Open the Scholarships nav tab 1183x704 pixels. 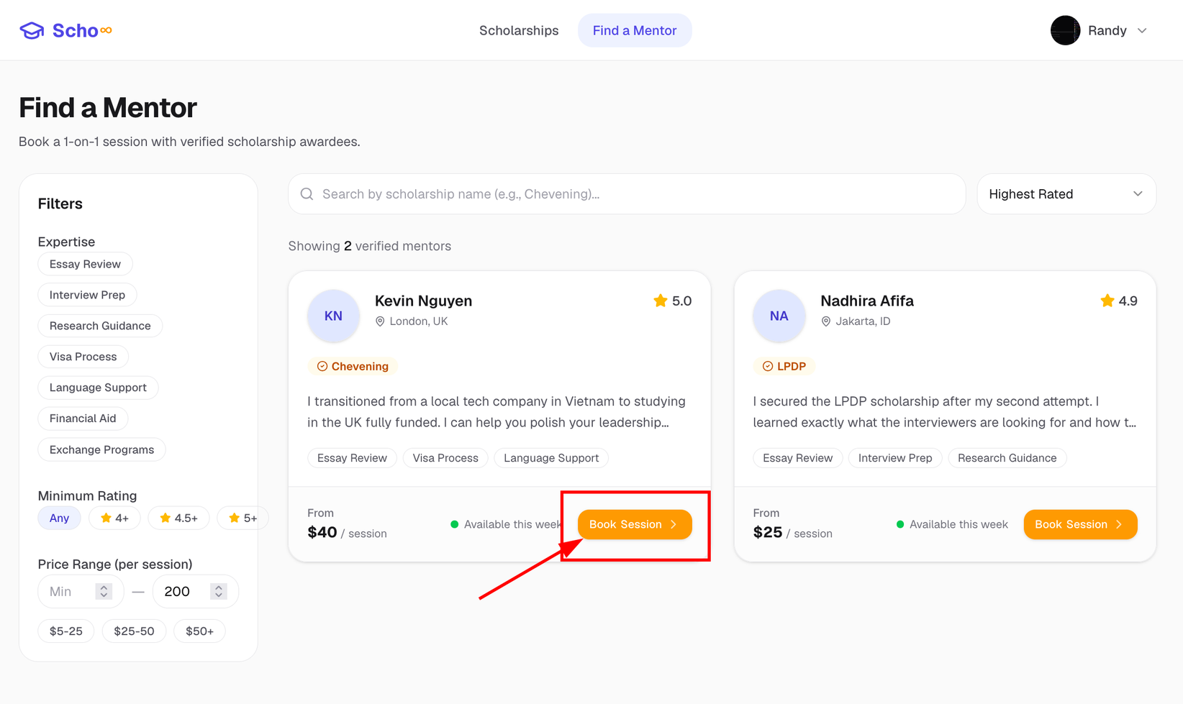click(519, 30)
